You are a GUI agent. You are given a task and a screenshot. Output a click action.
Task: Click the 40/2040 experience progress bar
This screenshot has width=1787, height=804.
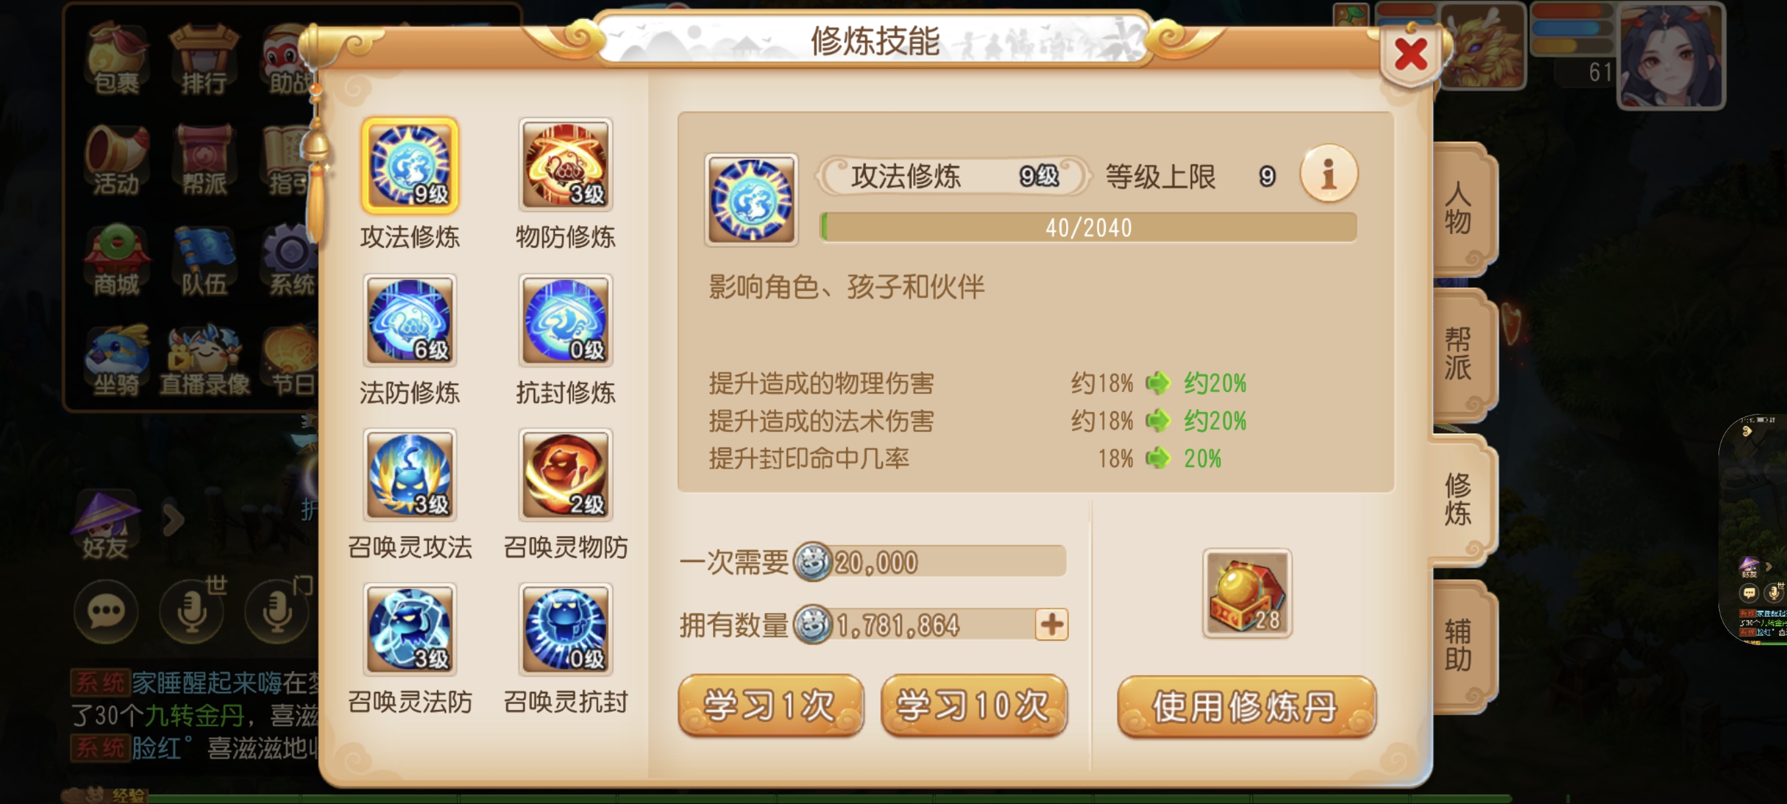(x=1089, y=227)
